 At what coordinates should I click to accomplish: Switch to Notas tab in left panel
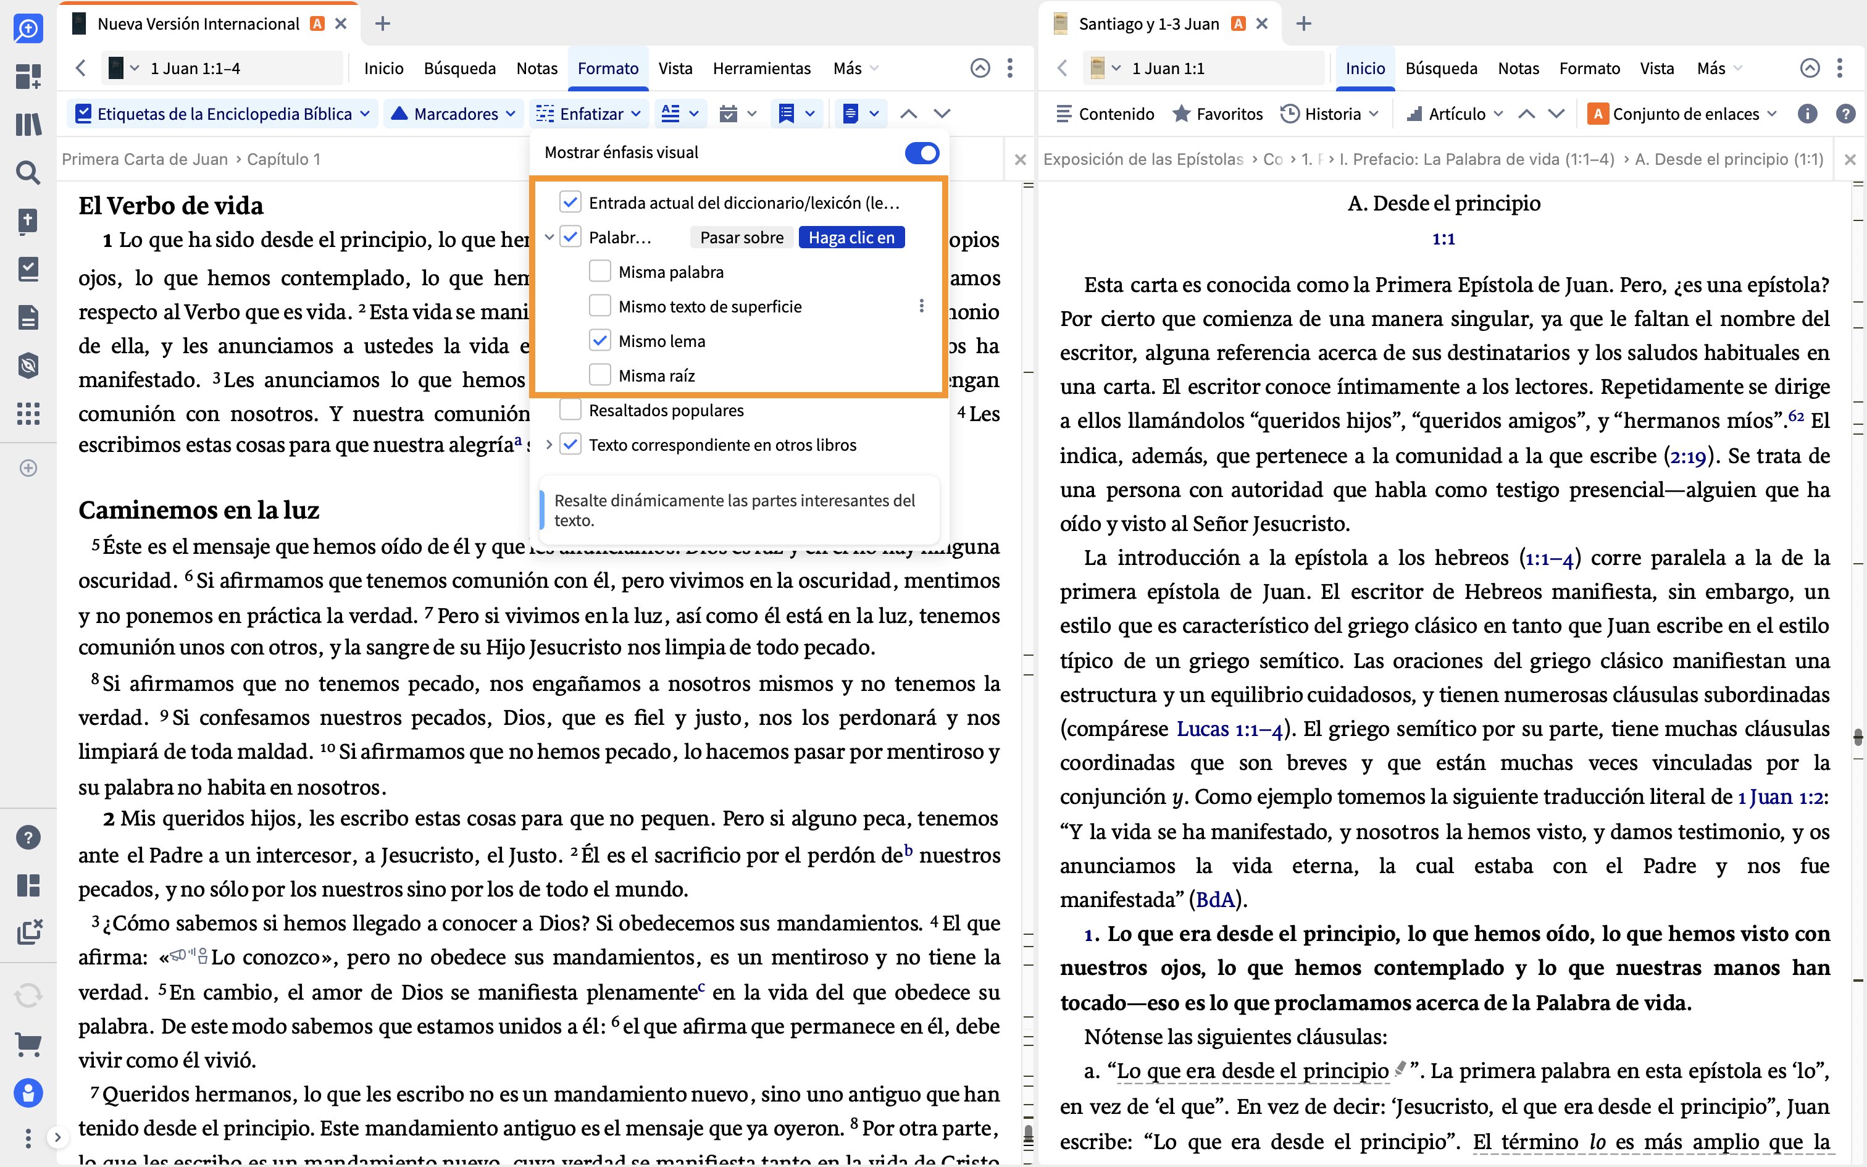point(537,68)
